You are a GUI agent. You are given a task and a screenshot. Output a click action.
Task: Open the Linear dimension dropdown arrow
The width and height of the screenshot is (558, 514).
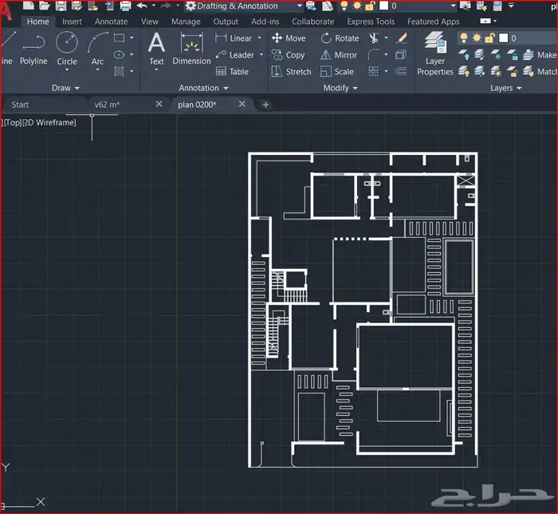(x=259, y=38)
